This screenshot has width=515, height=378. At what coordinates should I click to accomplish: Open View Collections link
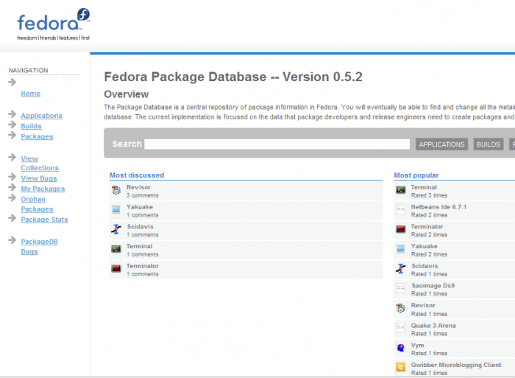pos(40,163)
